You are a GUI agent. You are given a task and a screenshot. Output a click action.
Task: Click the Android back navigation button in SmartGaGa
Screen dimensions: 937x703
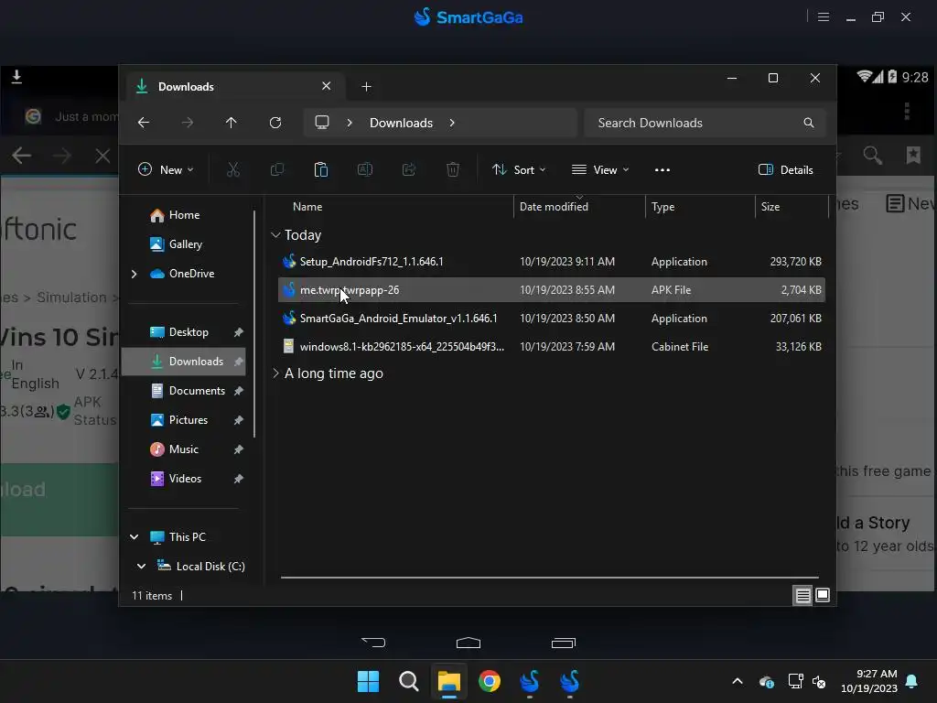[373, 643]
